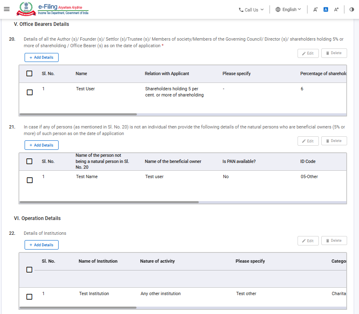Decrease font size with the small A icon
The width and height of the screenshot is (359, 314).
[x=315, y=9]
